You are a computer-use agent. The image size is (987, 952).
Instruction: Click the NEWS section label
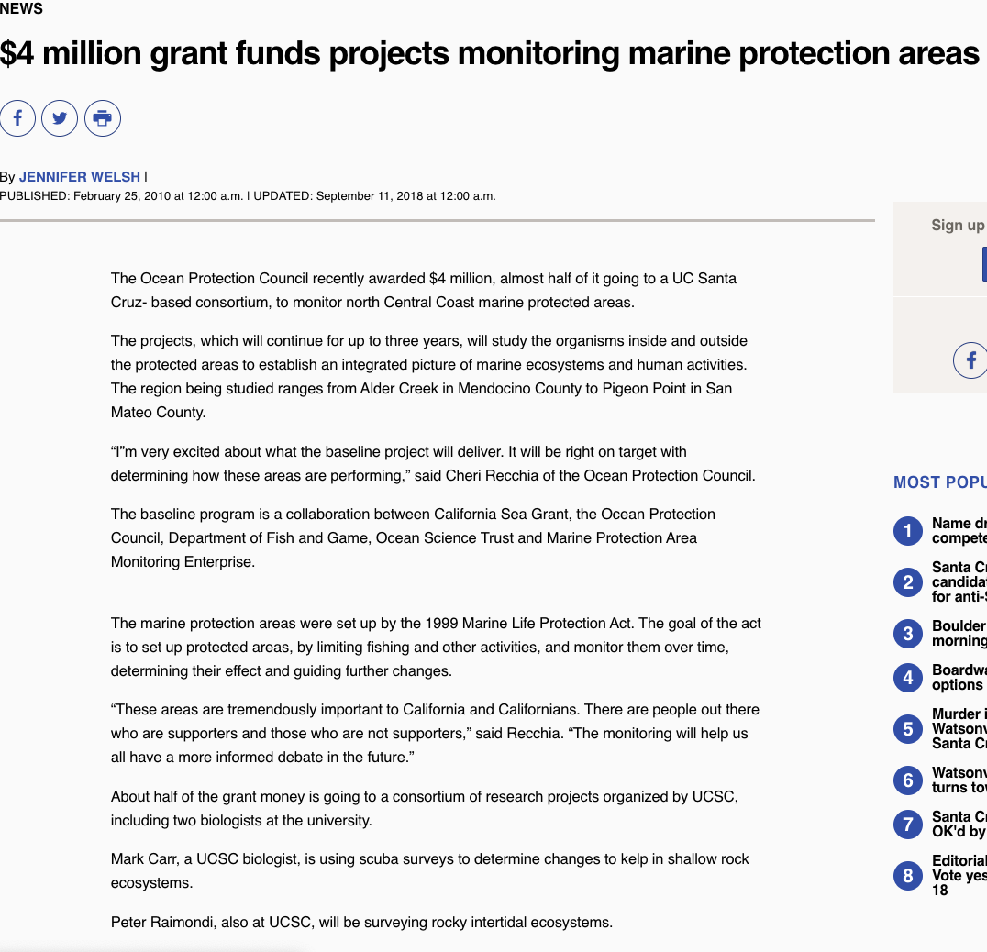[x=21, y=9]
